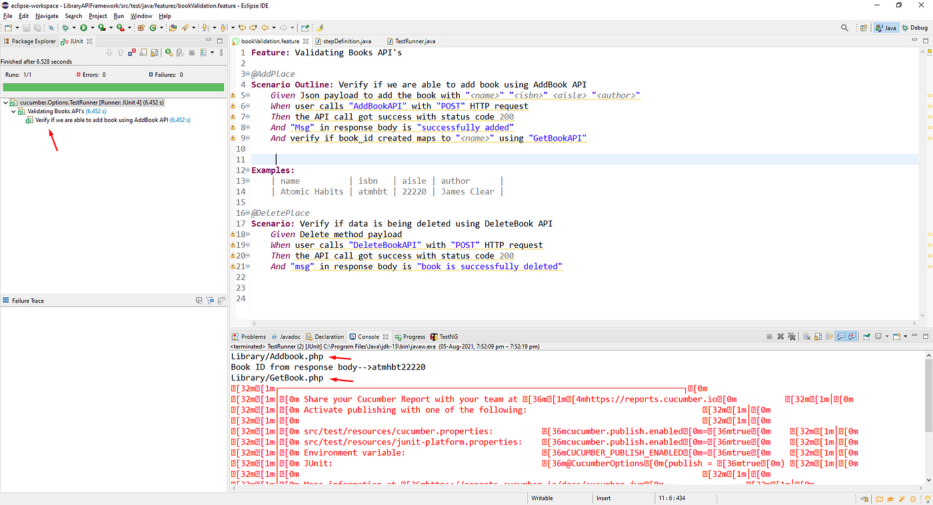Click the New Java Class toolbar icon
This screenshot has width=933, height=505.
tap(153, 28)
